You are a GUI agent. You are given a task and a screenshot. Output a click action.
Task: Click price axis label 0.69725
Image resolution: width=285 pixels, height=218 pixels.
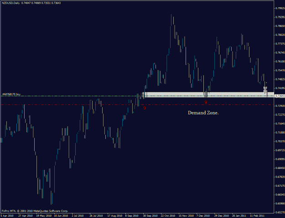(x=280, y=150)
